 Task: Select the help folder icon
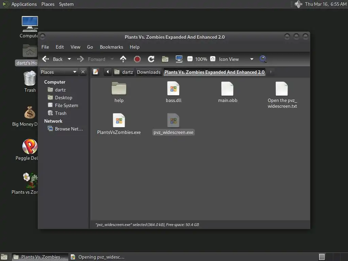(119, 88)
